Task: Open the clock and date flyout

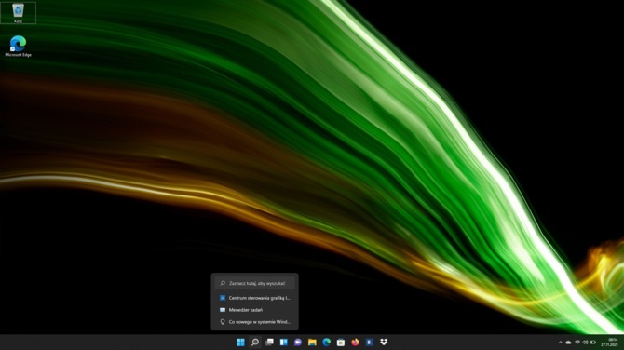Action: coord(610,342)
